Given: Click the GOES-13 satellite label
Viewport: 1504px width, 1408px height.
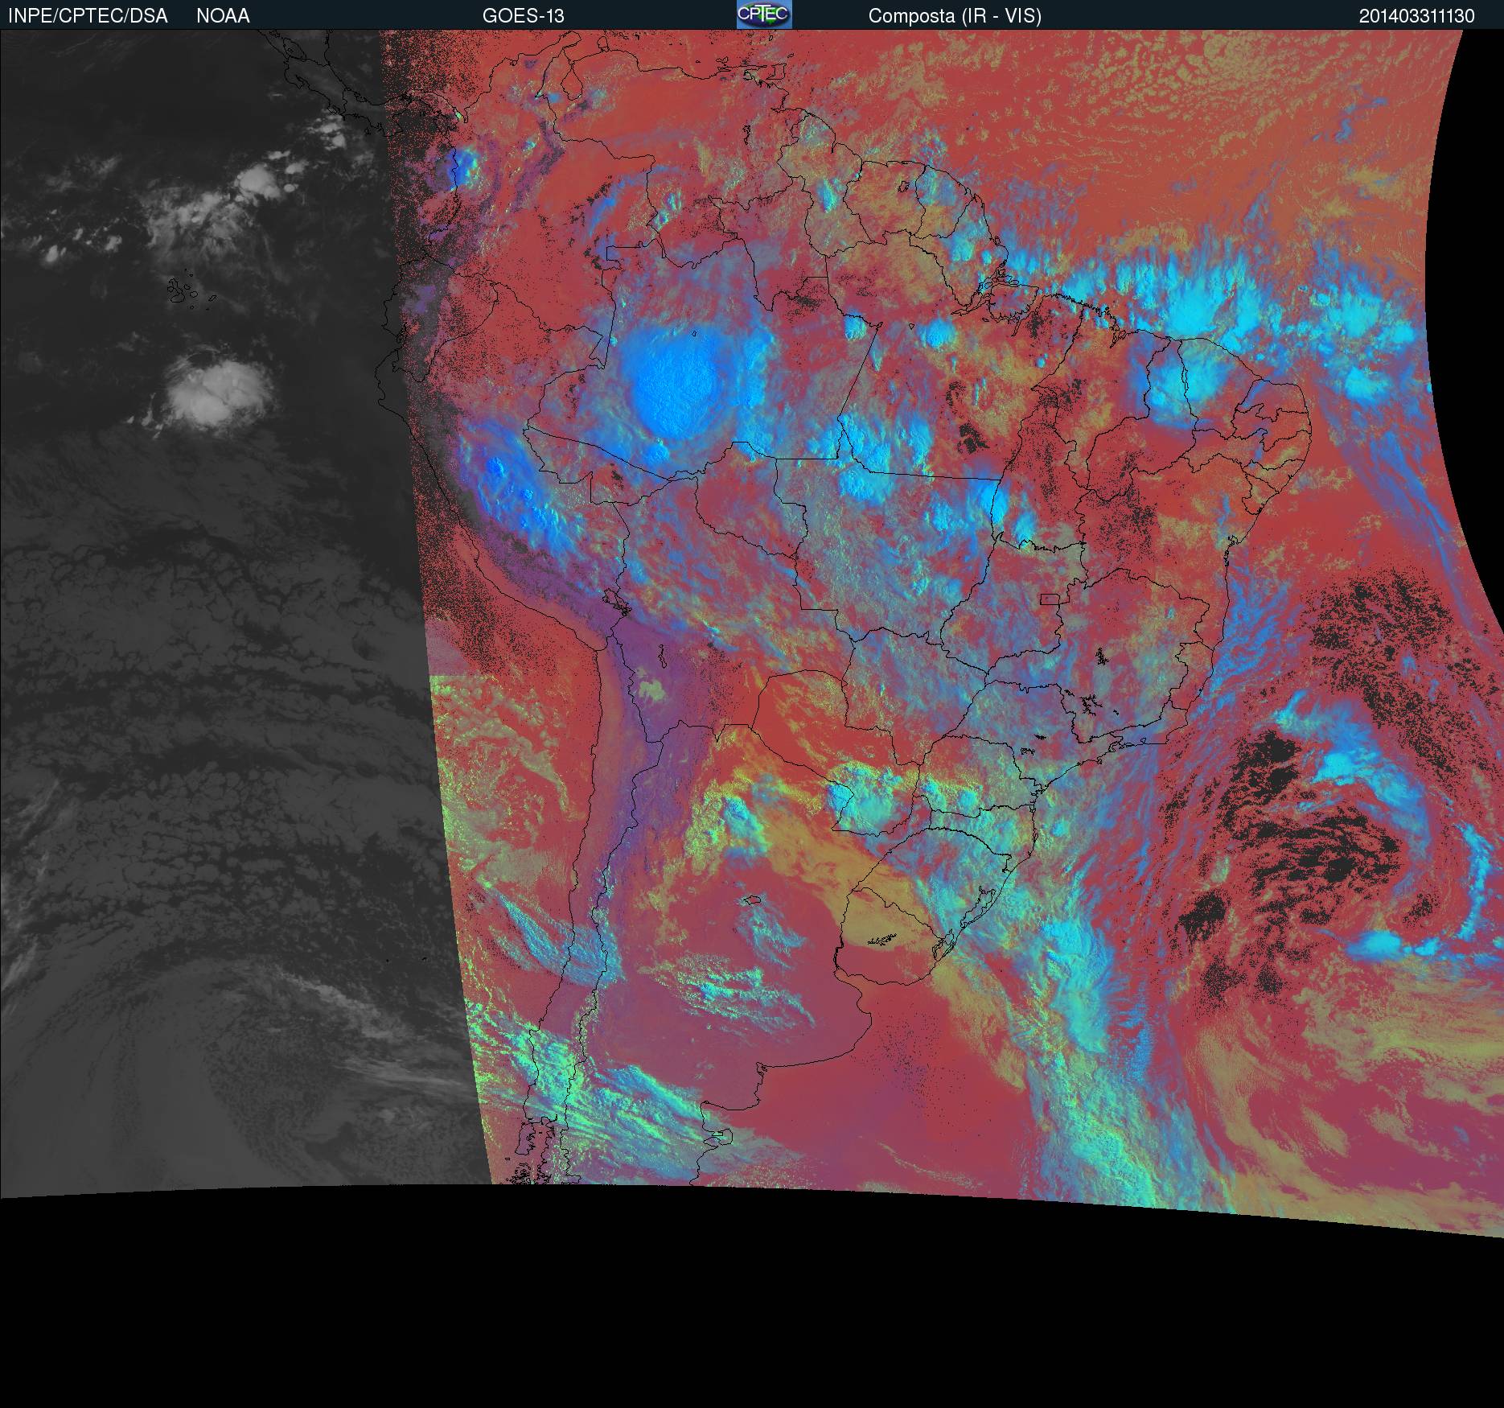Looking at the screenshot, I should (524, 16).
